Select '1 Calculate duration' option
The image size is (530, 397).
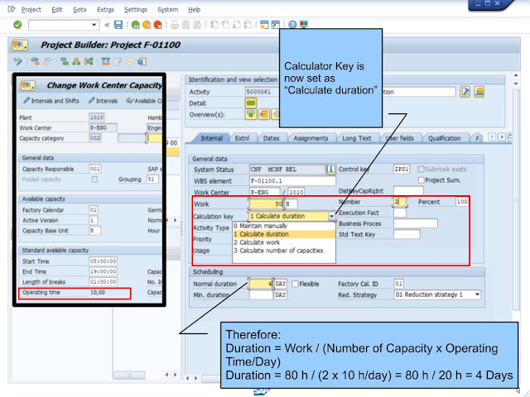[284, 234]
